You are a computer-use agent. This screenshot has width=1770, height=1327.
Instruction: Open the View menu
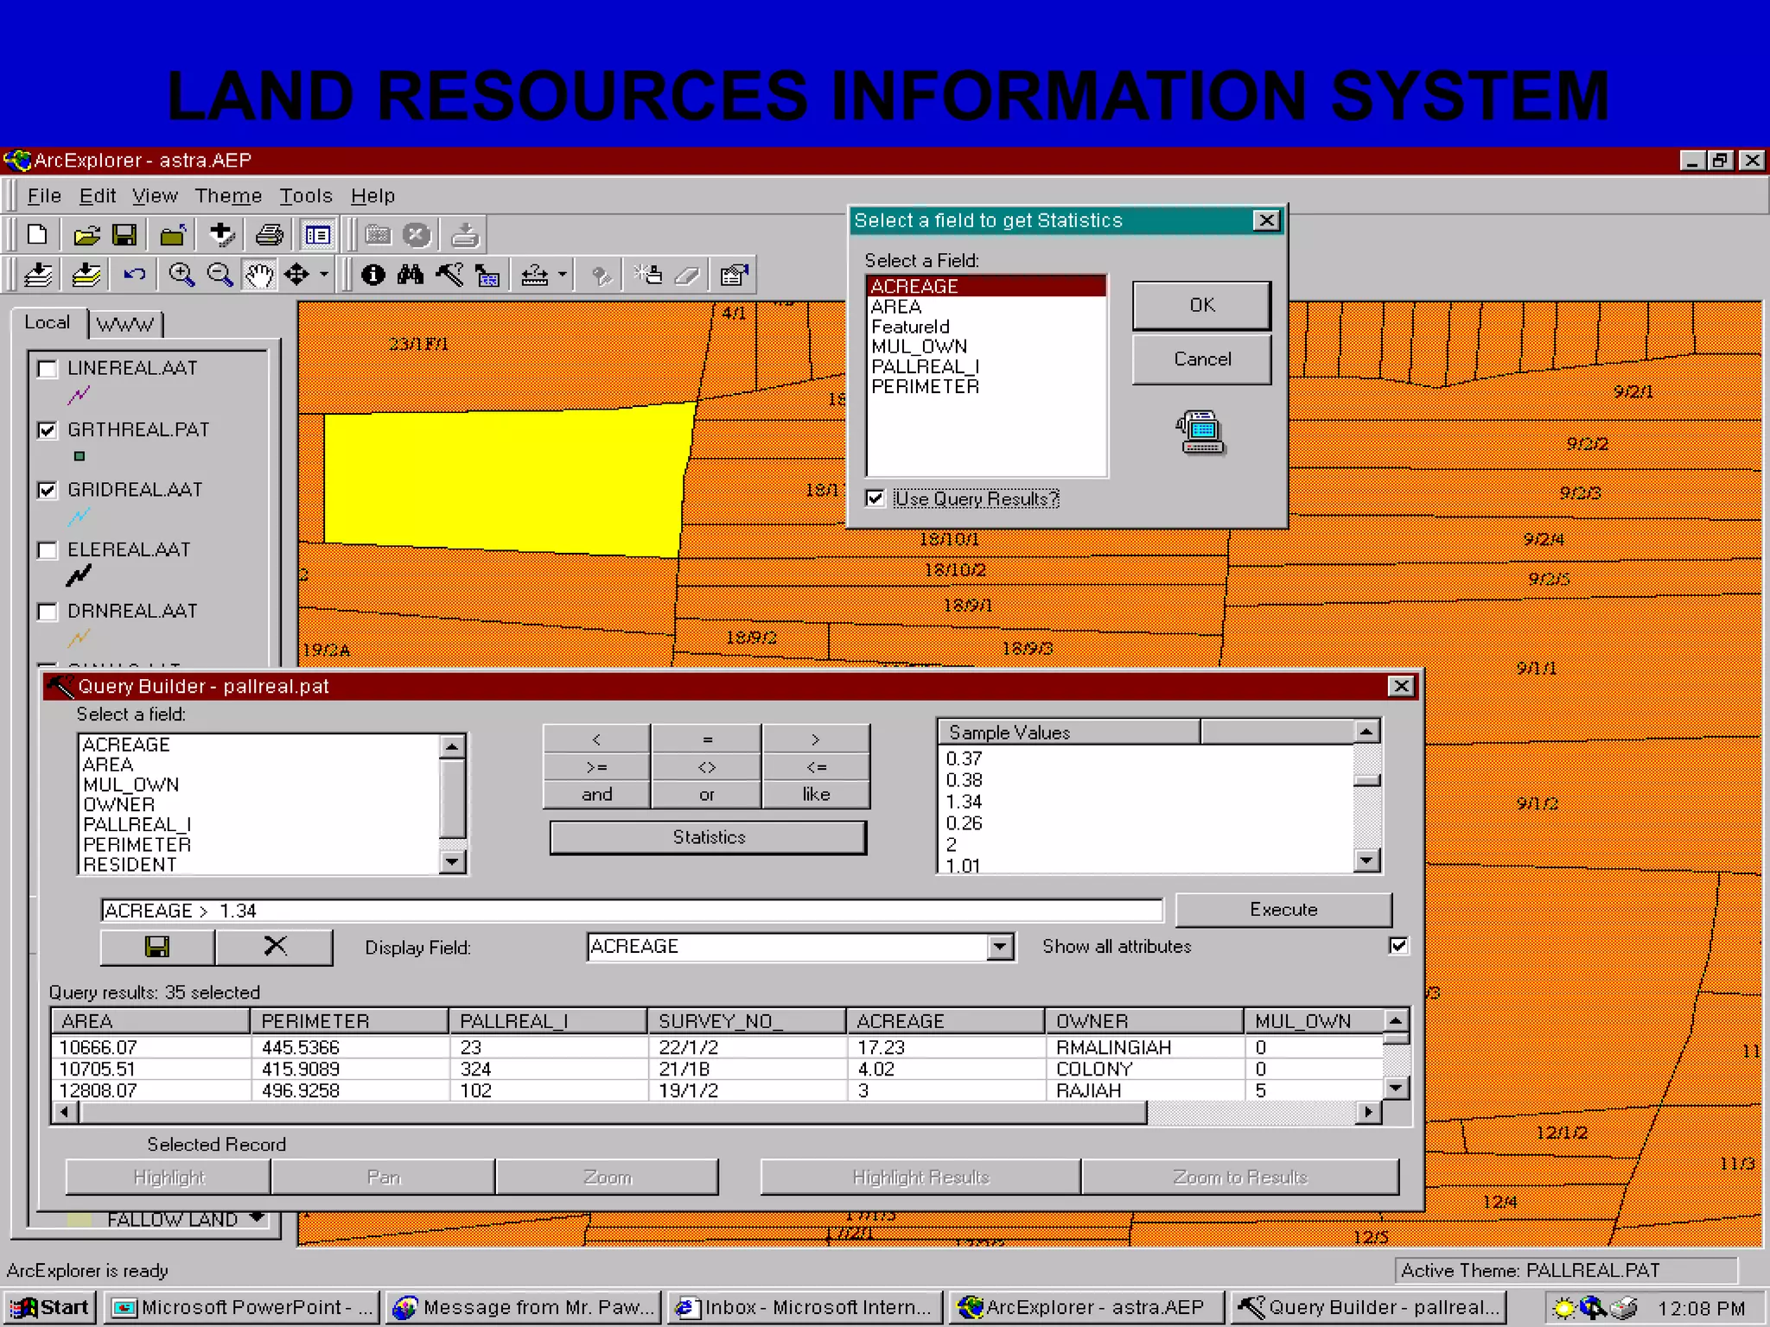point(155,196)
